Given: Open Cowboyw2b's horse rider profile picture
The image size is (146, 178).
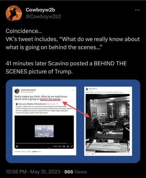Looking at the screenshot, I should point(14,13).
